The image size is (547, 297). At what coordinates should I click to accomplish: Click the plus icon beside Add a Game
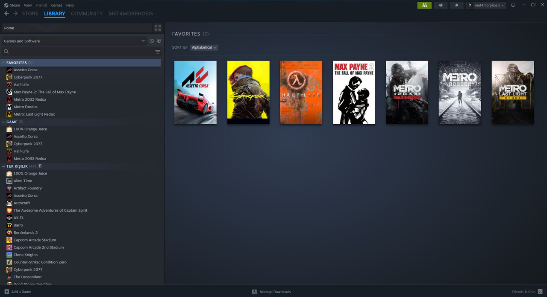click(x=6, y=292)
